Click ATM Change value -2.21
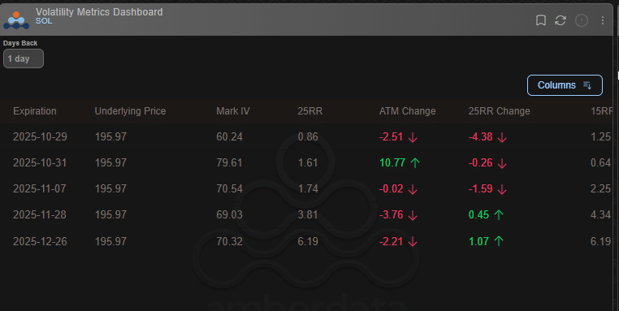Image resolution: width=619 pixels, height=311 pixels. [392, 241]
